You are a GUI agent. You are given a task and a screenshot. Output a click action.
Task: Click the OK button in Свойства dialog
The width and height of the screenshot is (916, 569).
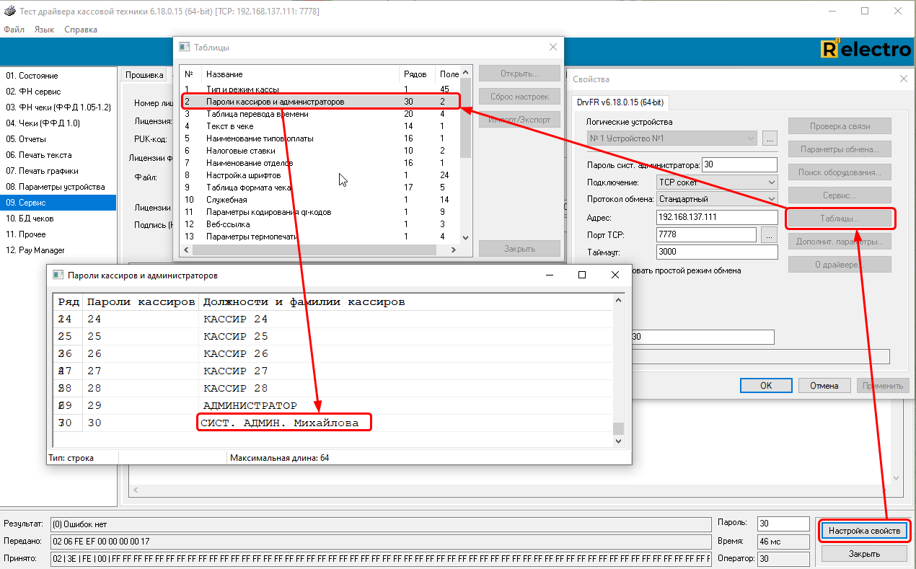click(x=766, y=385)
